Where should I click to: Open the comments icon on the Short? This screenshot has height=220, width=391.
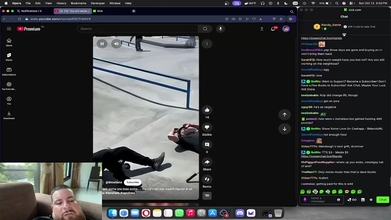tap(207, 145)
